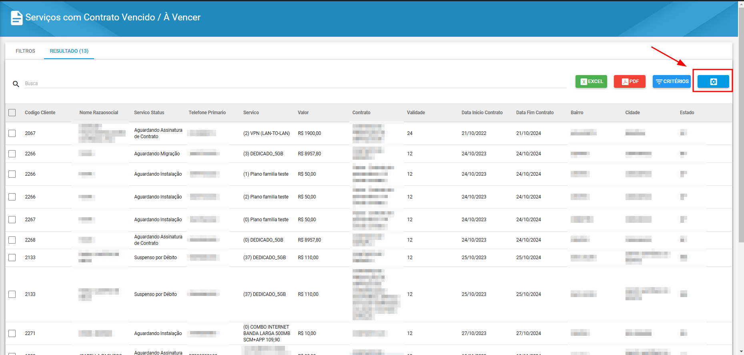
Task: Click the Estado column header
Action: (x=687, y=113)
